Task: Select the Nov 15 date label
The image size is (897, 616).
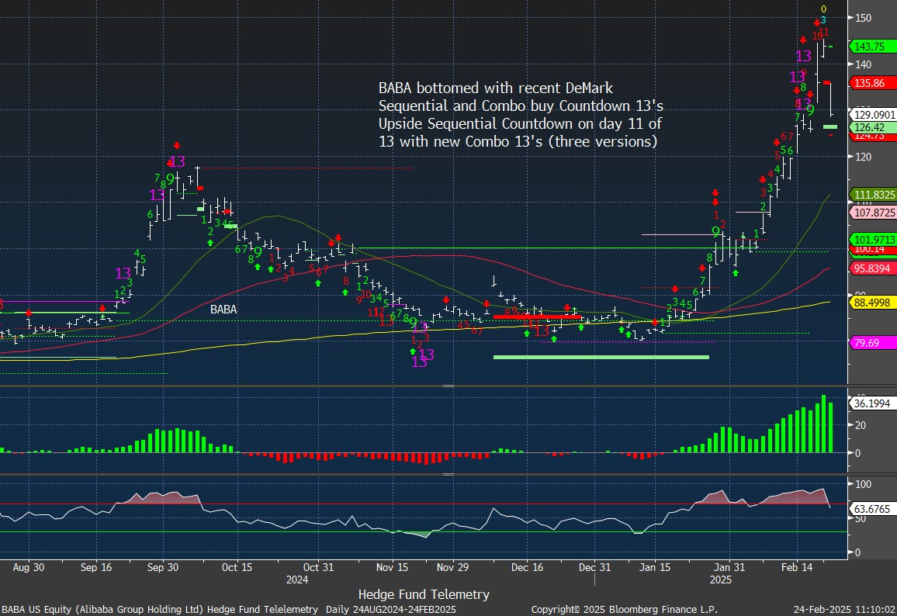Action: point(393,567)
